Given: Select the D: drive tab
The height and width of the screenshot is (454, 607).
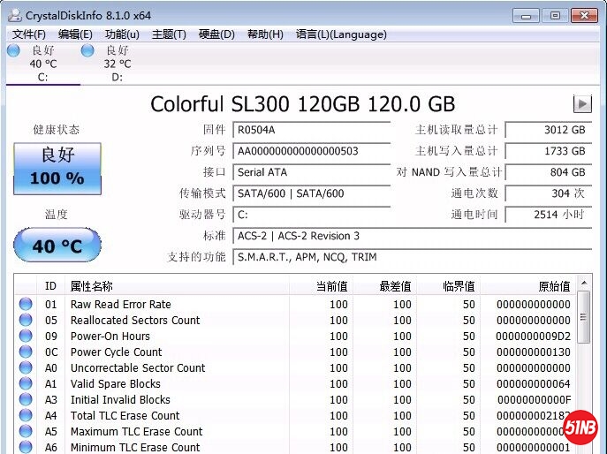Looking at the screenshot, I should 117,64.
